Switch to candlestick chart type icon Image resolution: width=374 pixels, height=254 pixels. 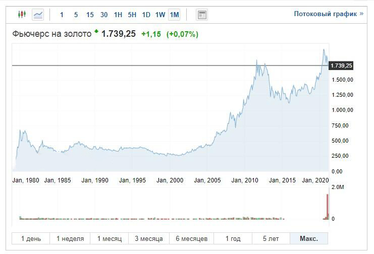21,15
